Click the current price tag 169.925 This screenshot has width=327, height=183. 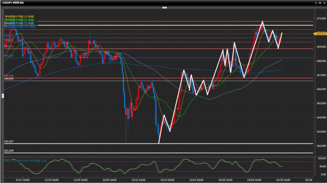pyautogui.click(x=321, y=33)
